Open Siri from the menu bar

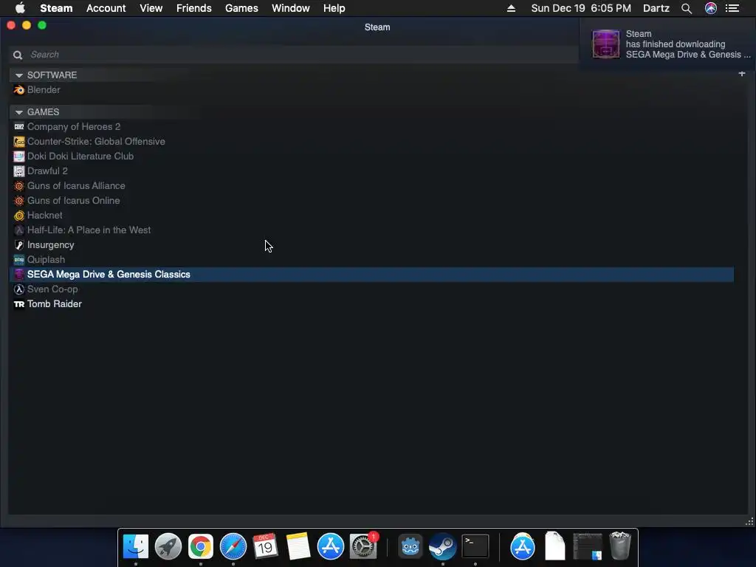711,8
